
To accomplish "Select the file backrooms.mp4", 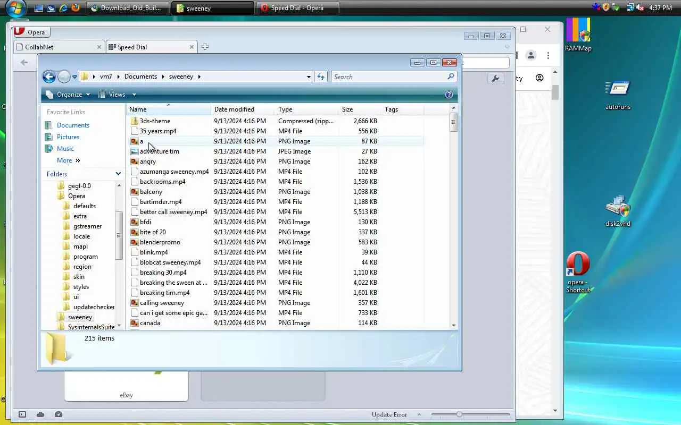I will (x=162, y=182).
